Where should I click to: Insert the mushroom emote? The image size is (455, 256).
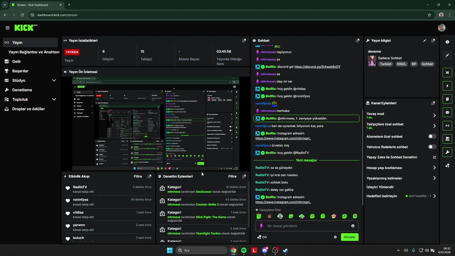click(x=334, y=216)
